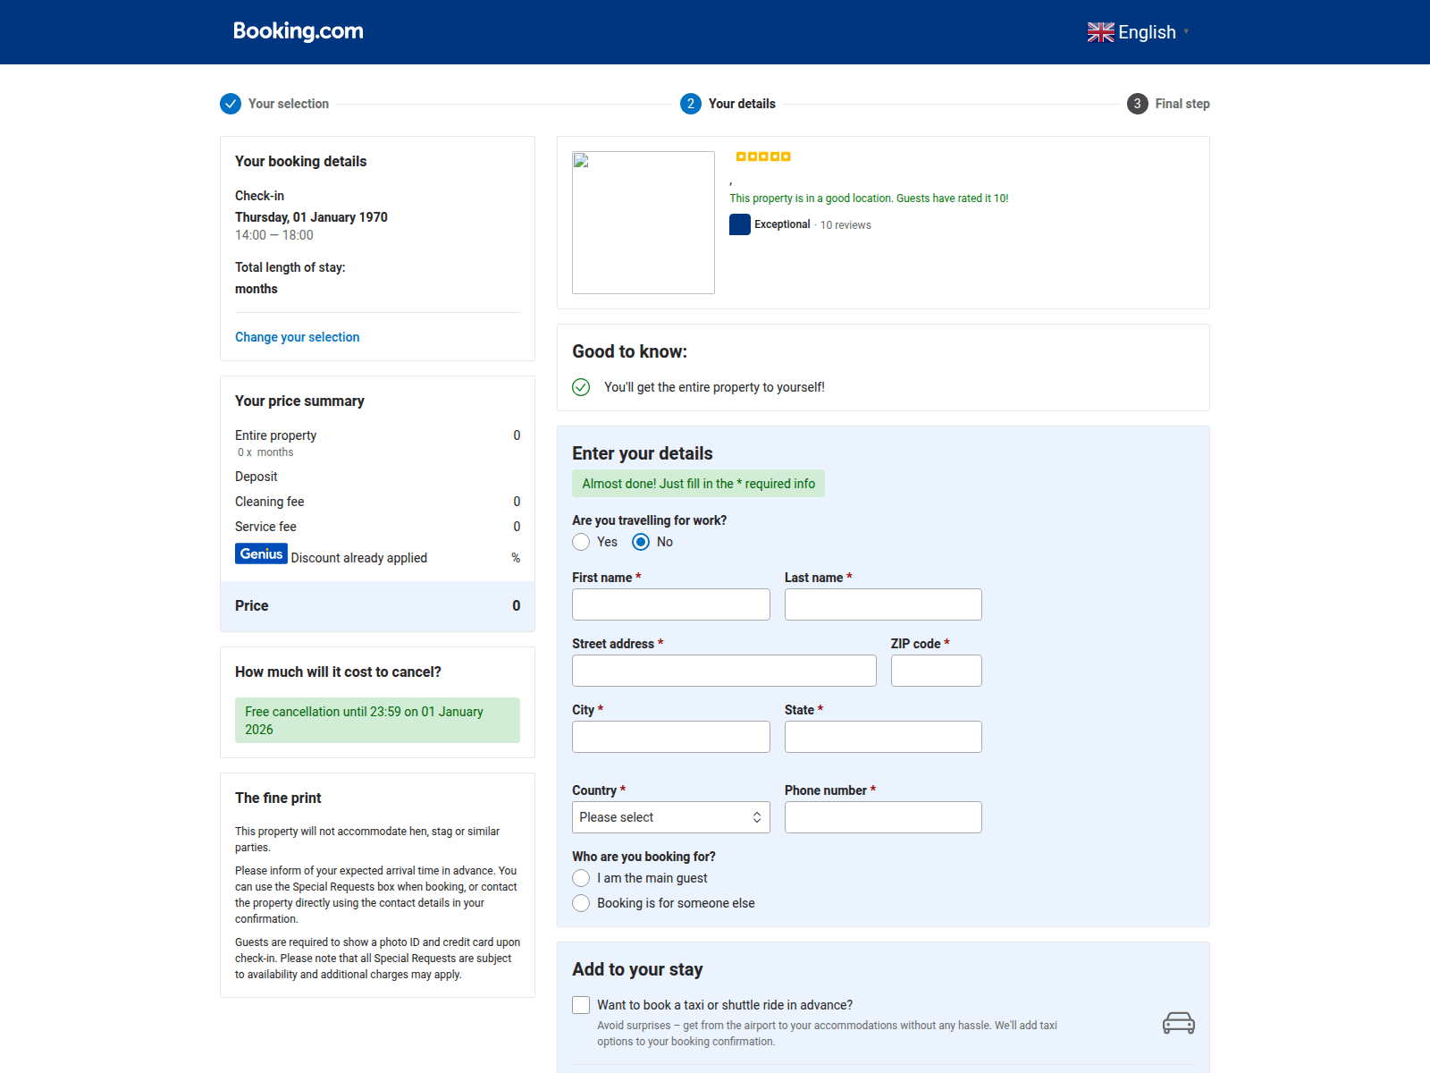Viewport: 1430px width, 1073px height.
Task: Click the Service fee row
Action: click(x=377, y=527)
